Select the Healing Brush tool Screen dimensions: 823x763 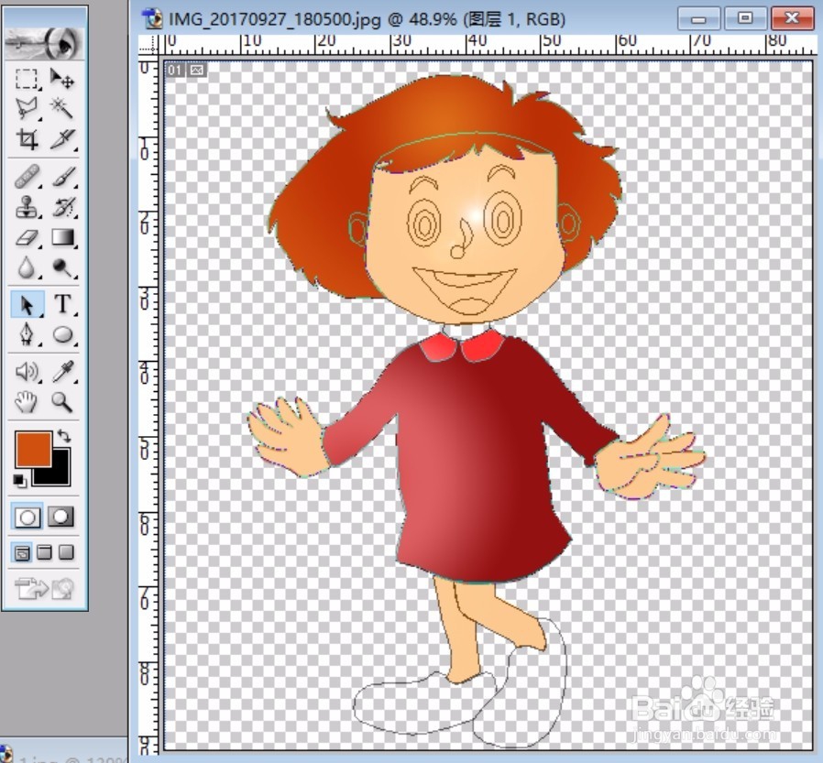click(27, 177)
